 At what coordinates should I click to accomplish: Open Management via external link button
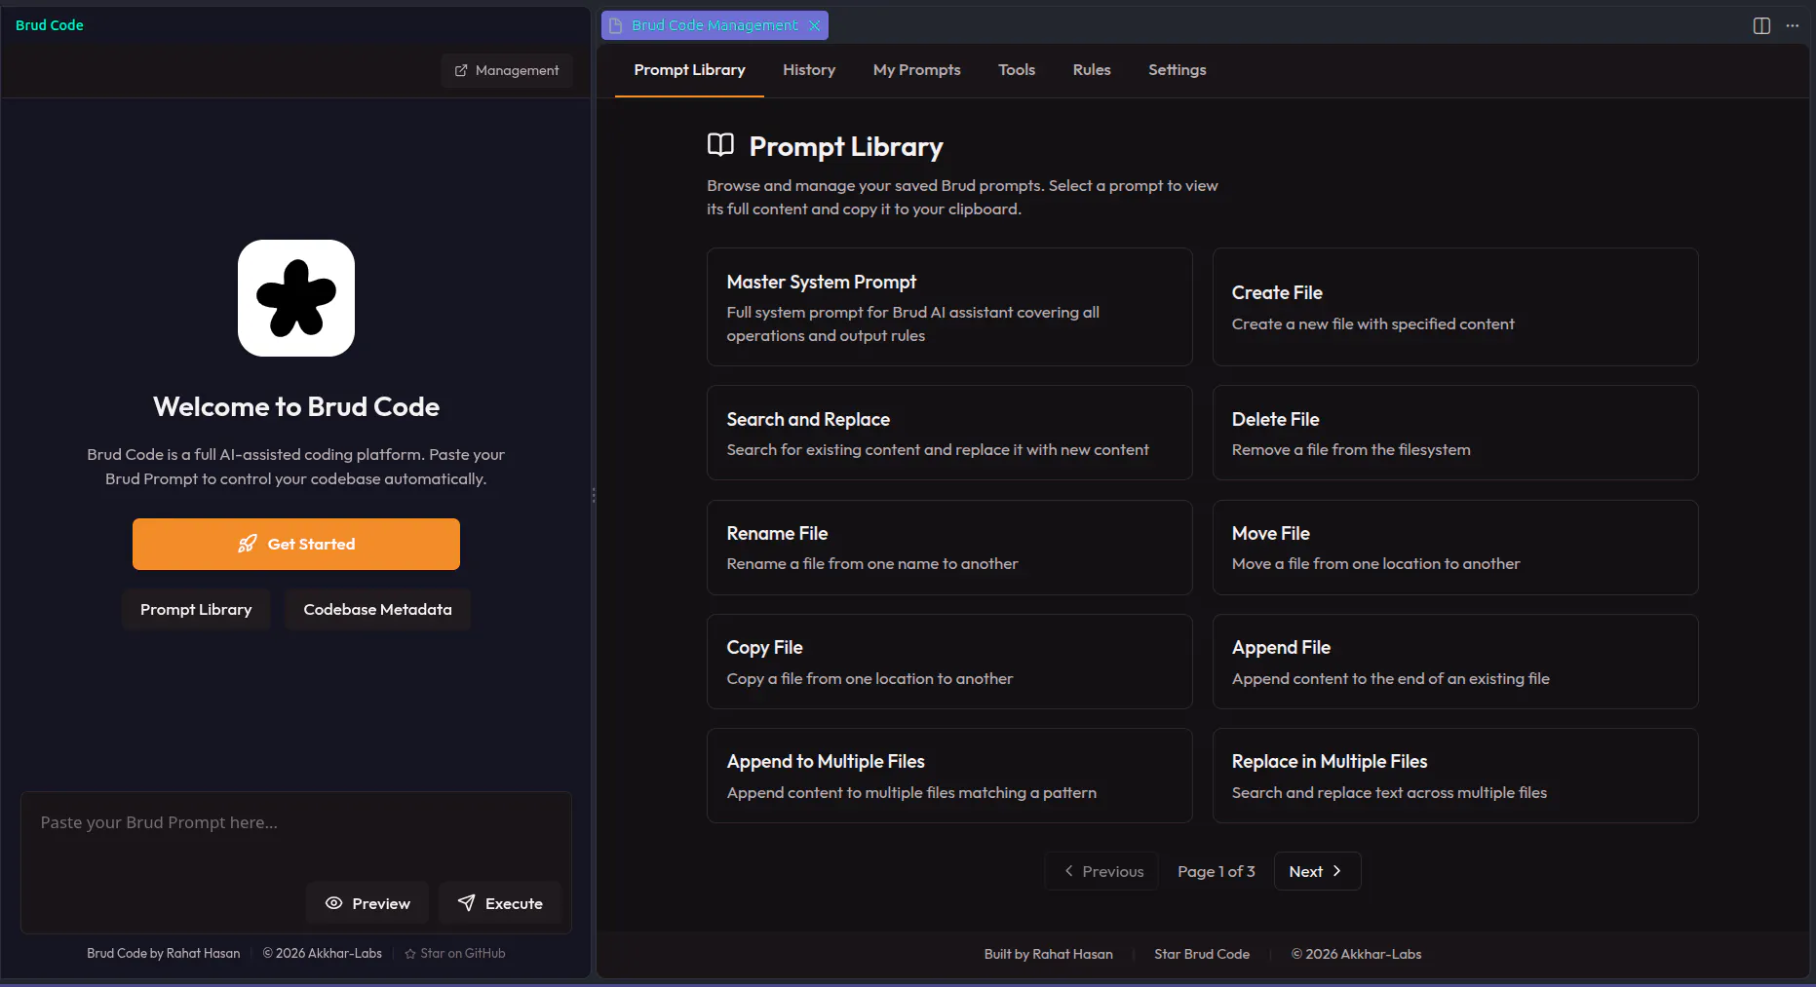point(506,70)
